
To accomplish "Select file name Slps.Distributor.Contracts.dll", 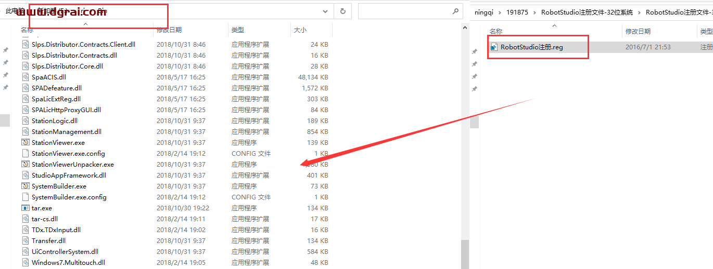I will click(74, 56).
